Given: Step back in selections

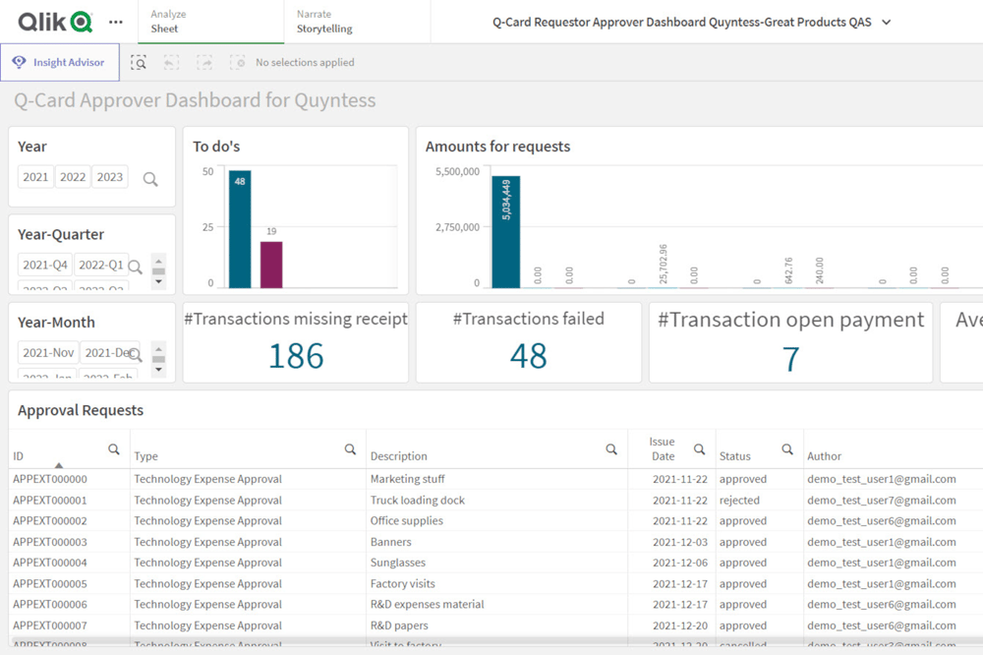Looking at the screenshot, I should 171,62.
